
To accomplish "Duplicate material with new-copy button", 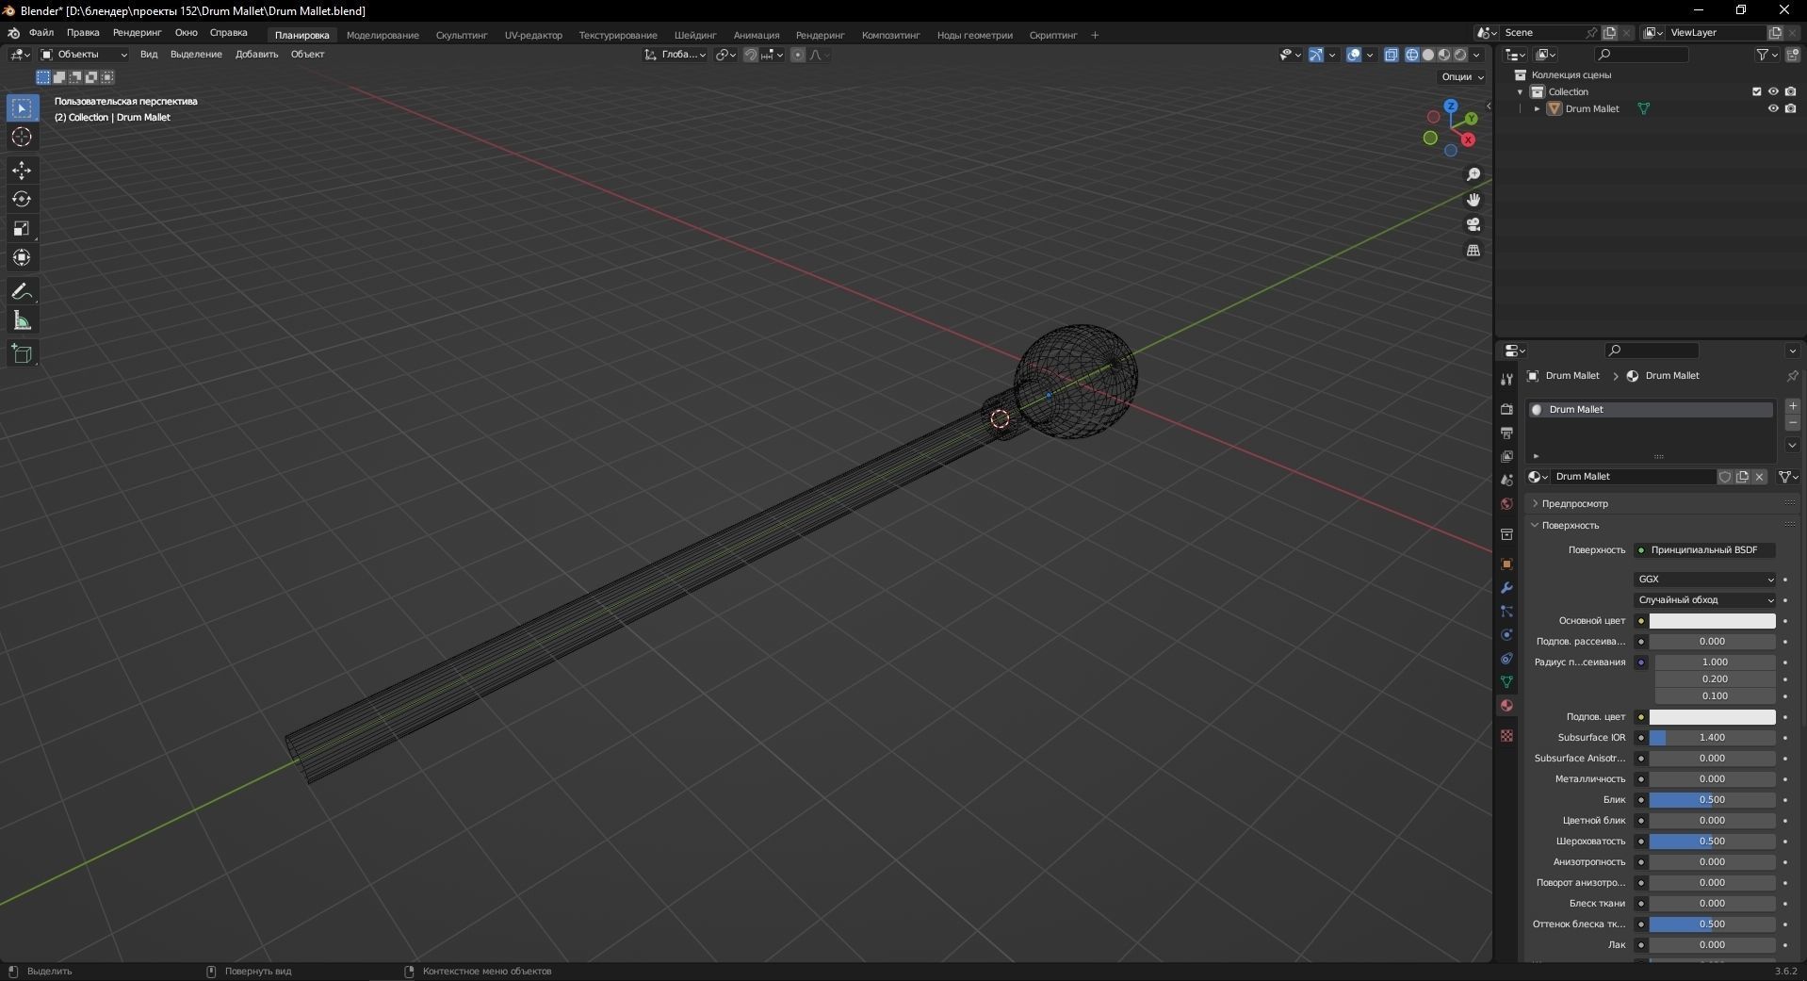I will coord(1742,477).
